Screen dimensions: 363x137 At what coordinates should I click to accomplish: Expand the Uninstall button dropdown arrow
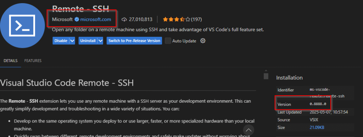(x=100, y=41)
